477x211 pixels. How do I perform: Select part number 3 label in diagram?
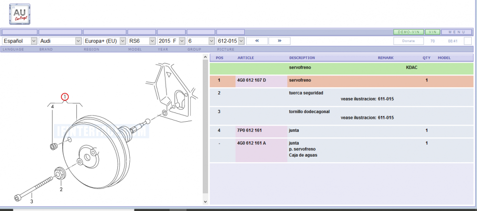coord(31,201)
